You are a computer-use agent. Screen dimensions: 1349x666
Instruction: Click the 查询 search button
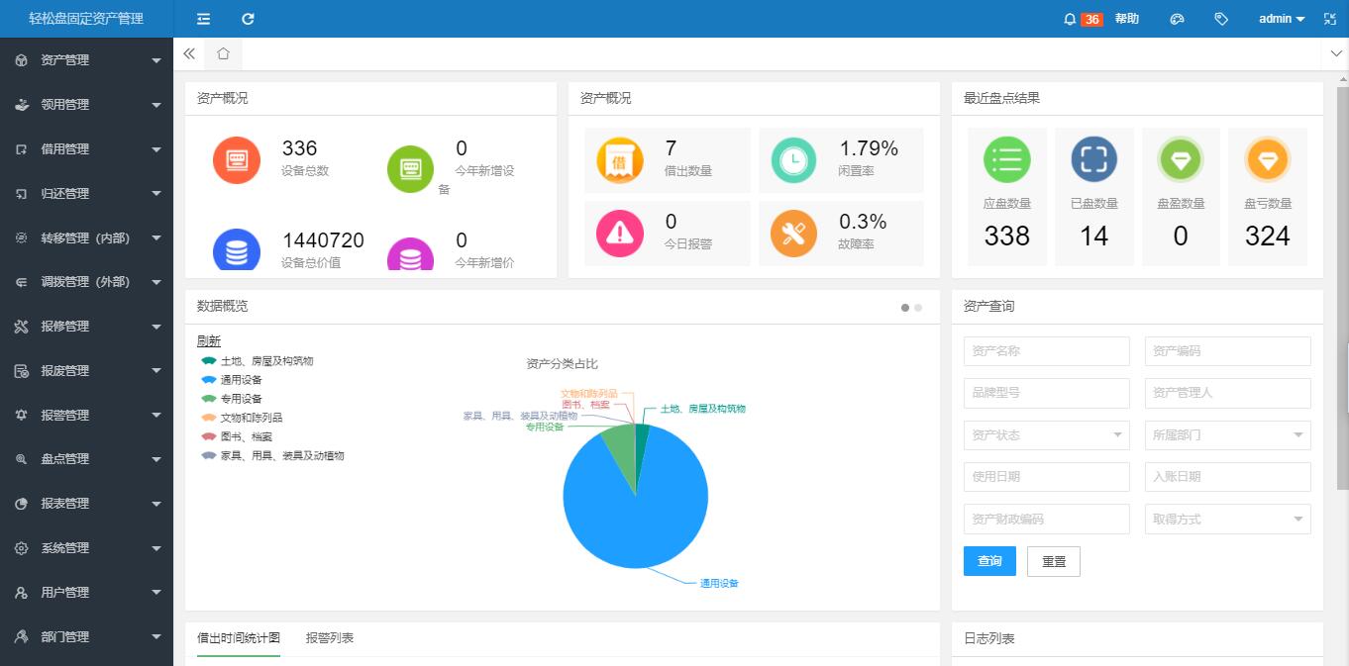989,561
